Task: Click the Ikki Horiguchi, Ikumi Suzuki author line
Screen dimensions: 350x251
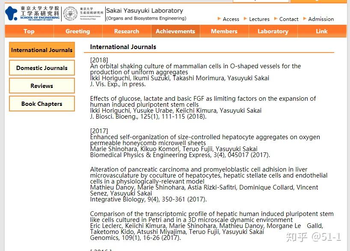Action: click(179, 78)
